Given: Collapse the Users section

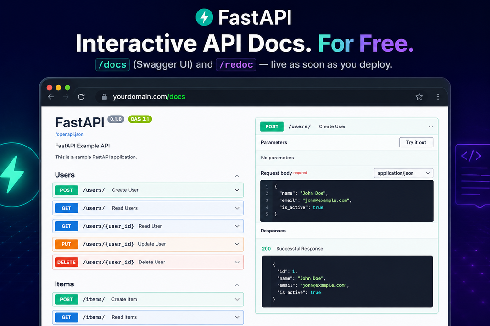Looking at the screenshot, I should pos(237,176).
